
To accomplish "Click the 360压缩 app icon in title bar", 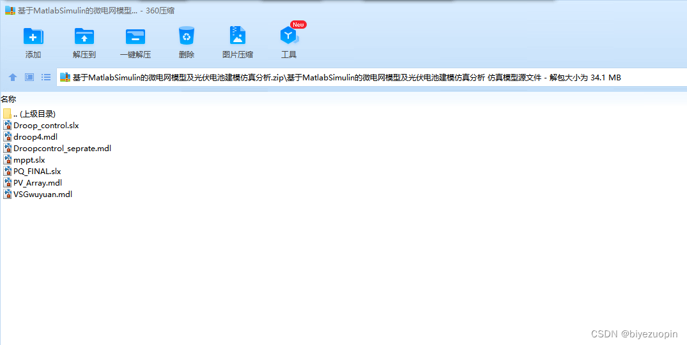I will click(x=10, y=10).
